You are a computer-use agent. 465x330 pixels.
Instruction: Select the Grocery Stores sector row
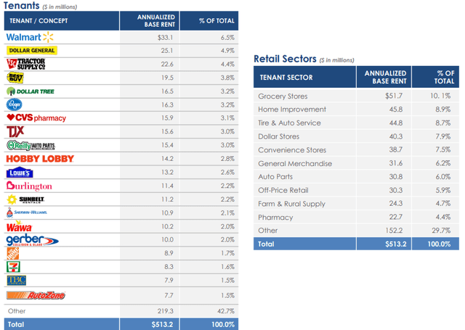(x=283, y=96)
